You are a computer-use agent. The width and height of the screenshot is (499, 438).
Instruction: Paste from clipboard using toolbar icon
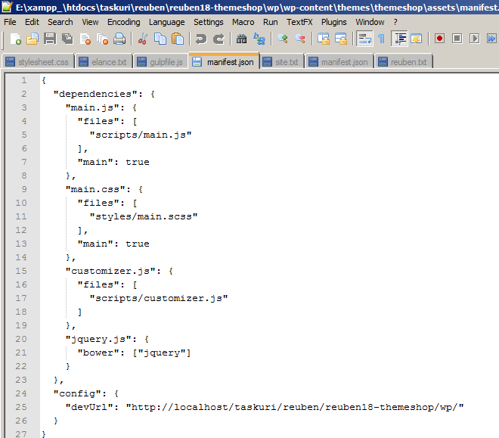(x=178, y=39)
